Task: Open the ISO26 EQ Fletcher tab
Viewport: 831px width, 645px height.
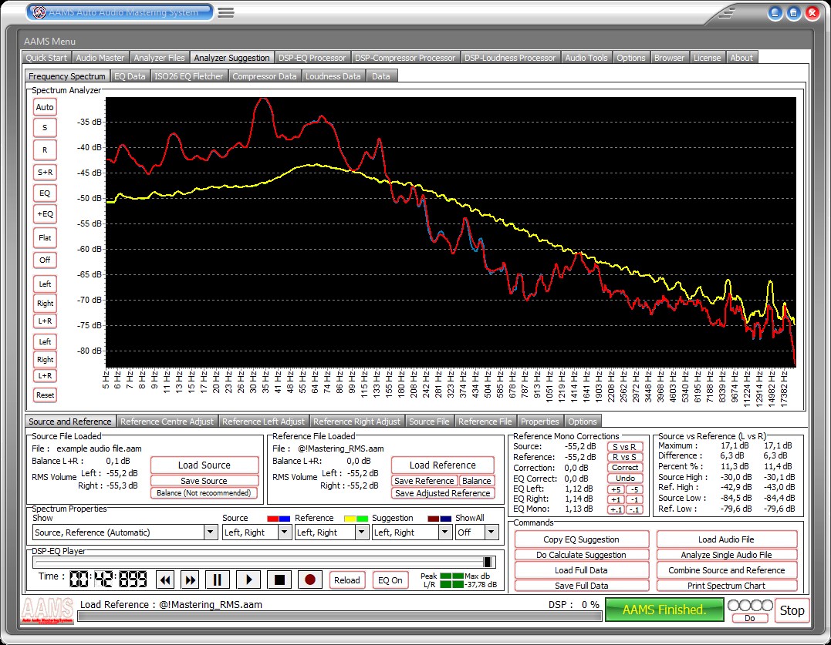Action: click(x=189, y=76)
